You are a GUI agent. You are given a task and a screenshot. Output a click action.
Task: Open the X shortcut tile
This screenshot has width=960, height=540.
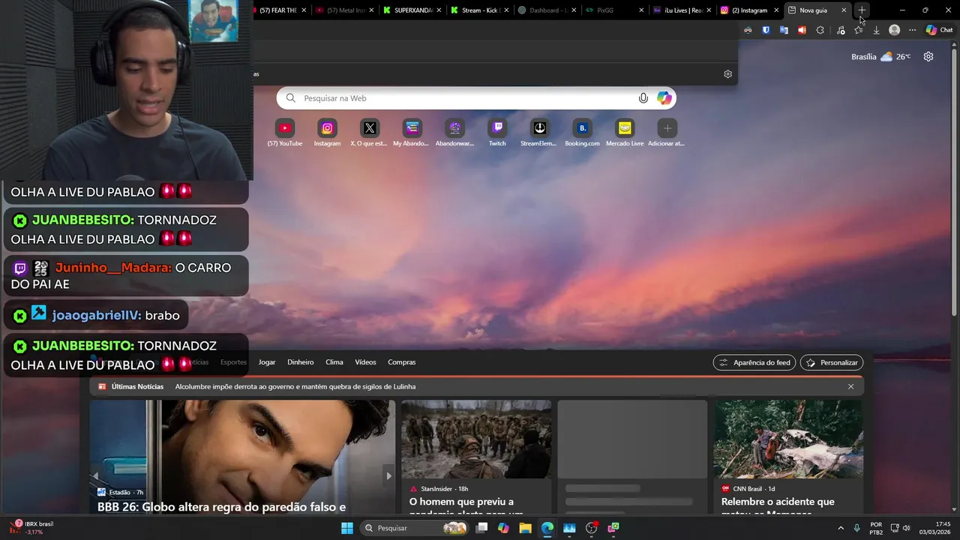(x=369, y=128)
